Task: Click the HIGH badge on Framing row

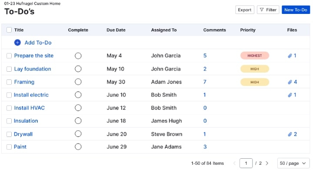Action: coord(255,82)
